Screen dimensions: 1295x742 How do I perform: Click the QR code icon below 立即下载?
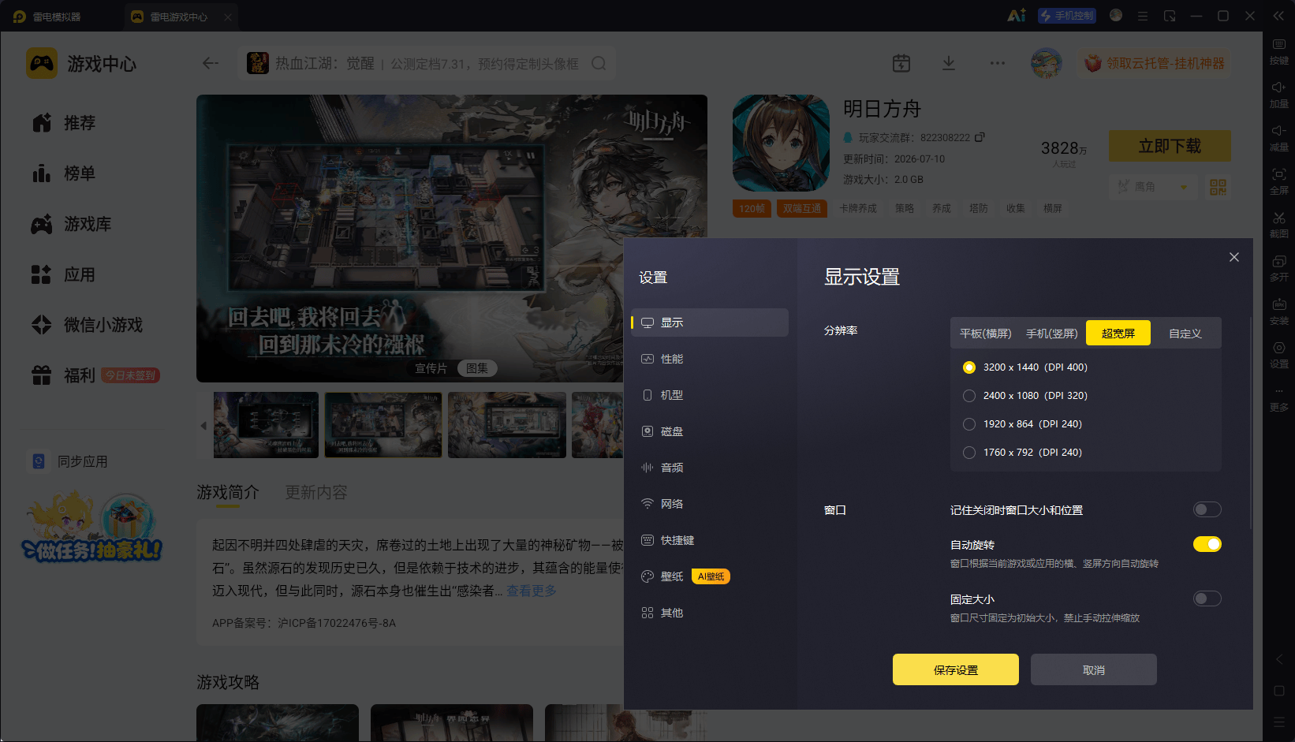tap(1218, 187)
